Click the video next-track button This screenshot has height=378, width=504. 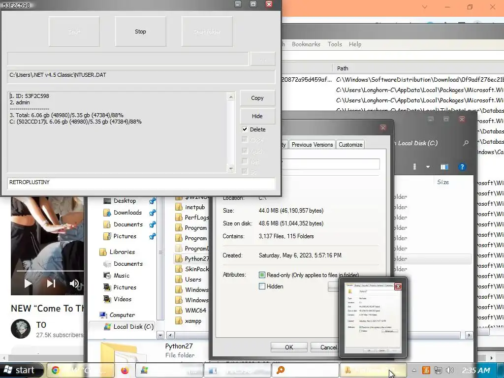[51, 283]
